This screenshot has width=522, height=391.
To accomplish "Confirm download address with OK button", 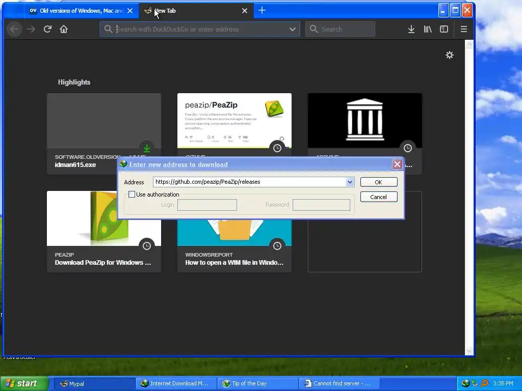I will pos(379,182).
